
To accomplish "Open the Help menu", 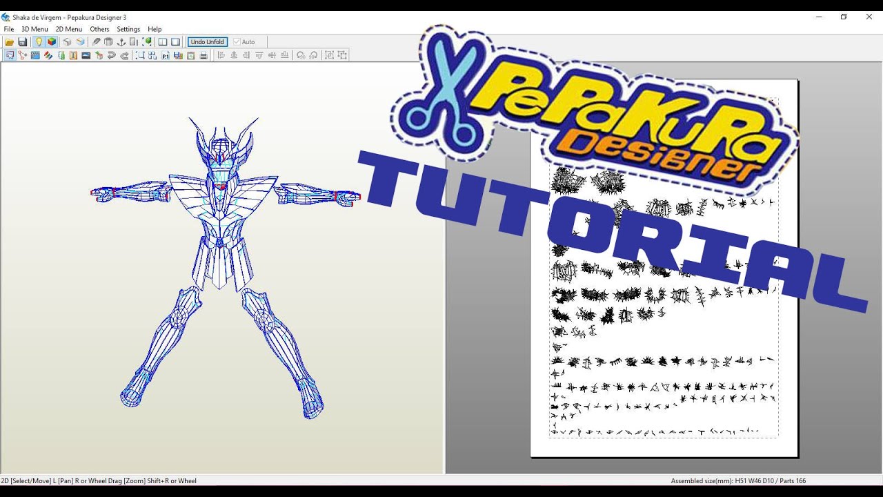I will pyautogui.click(x=155, y=29).
